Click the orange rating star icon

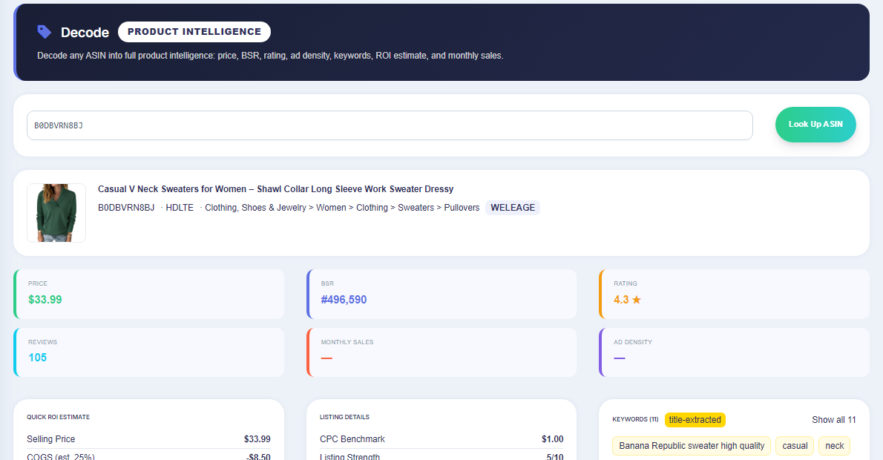637,300
